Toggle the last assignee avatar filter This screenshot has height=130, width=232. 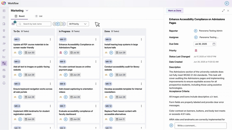[64, 24]
